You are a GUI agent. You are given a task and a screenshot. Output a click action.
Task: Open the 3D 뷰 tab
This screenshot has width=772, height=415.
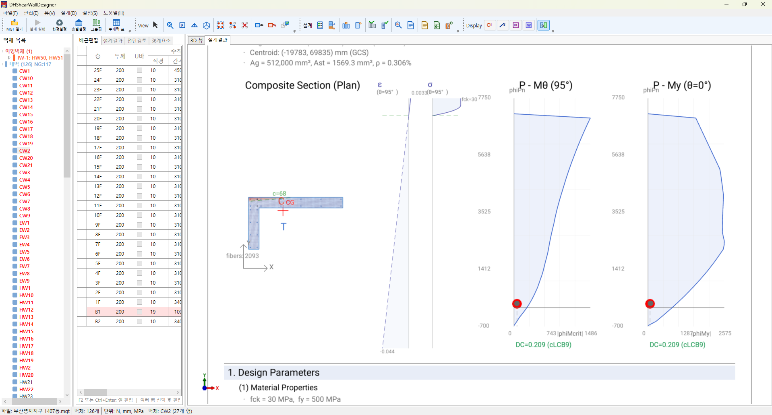(197, 40)
